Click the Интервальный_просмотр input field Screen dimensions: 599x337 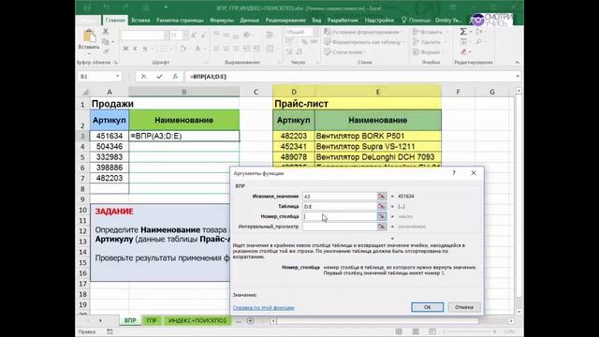pos(339,227)
